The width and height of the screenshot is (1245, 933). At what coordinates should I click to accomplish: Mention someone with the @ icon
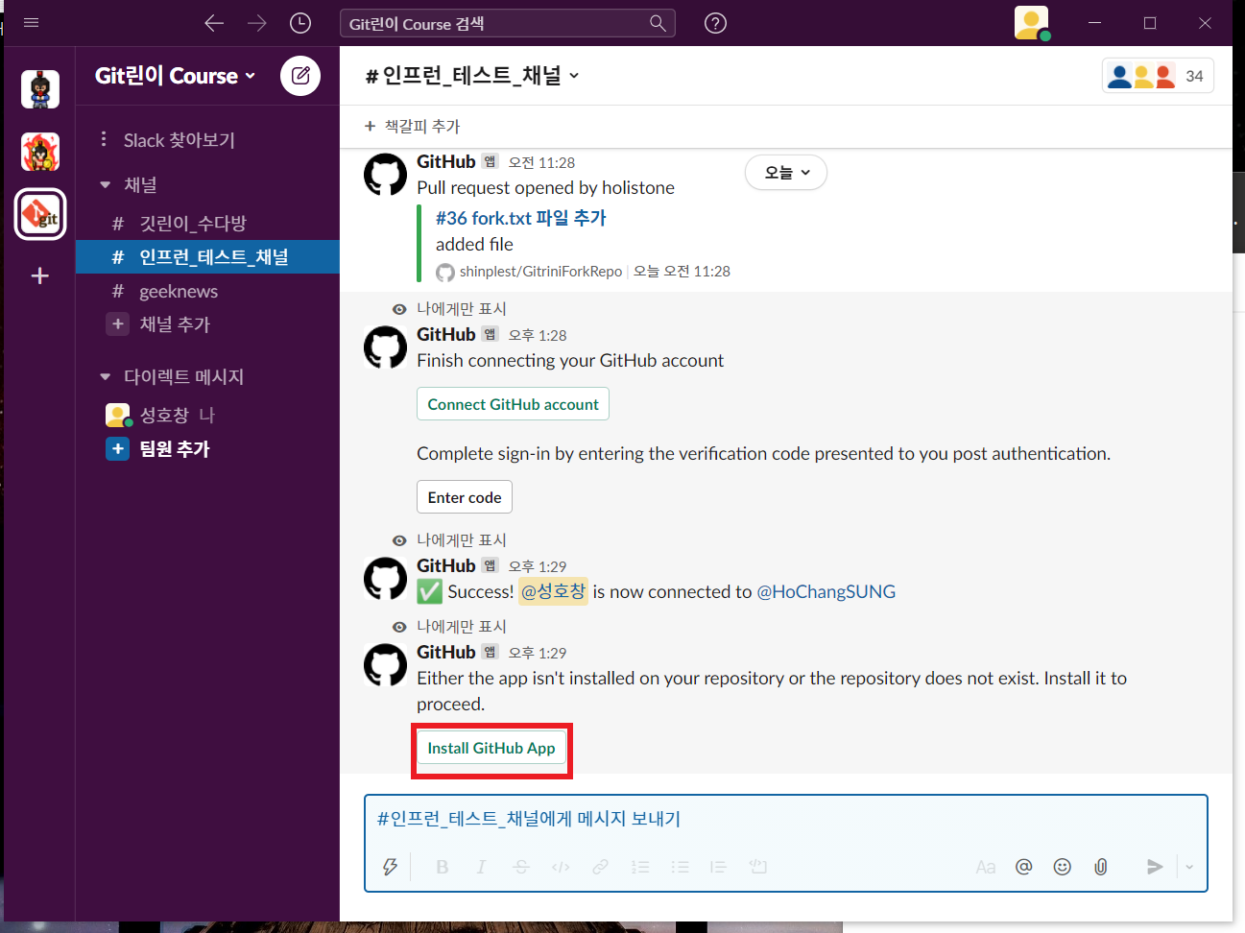point(1024,867)
